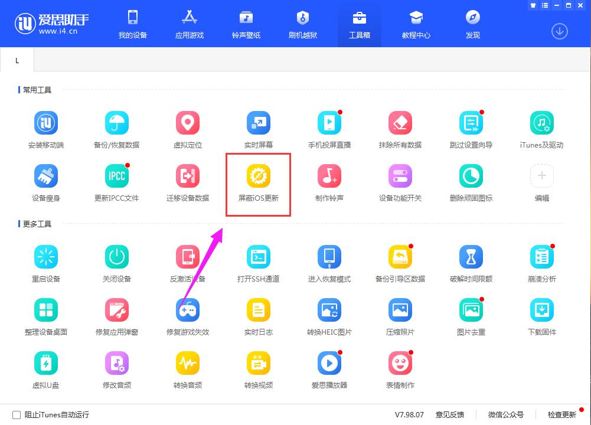This screenshot has width=591, height=425.
Task: Switch to the 刷机越狱 navigation tab
Action: tap(302, 24)
